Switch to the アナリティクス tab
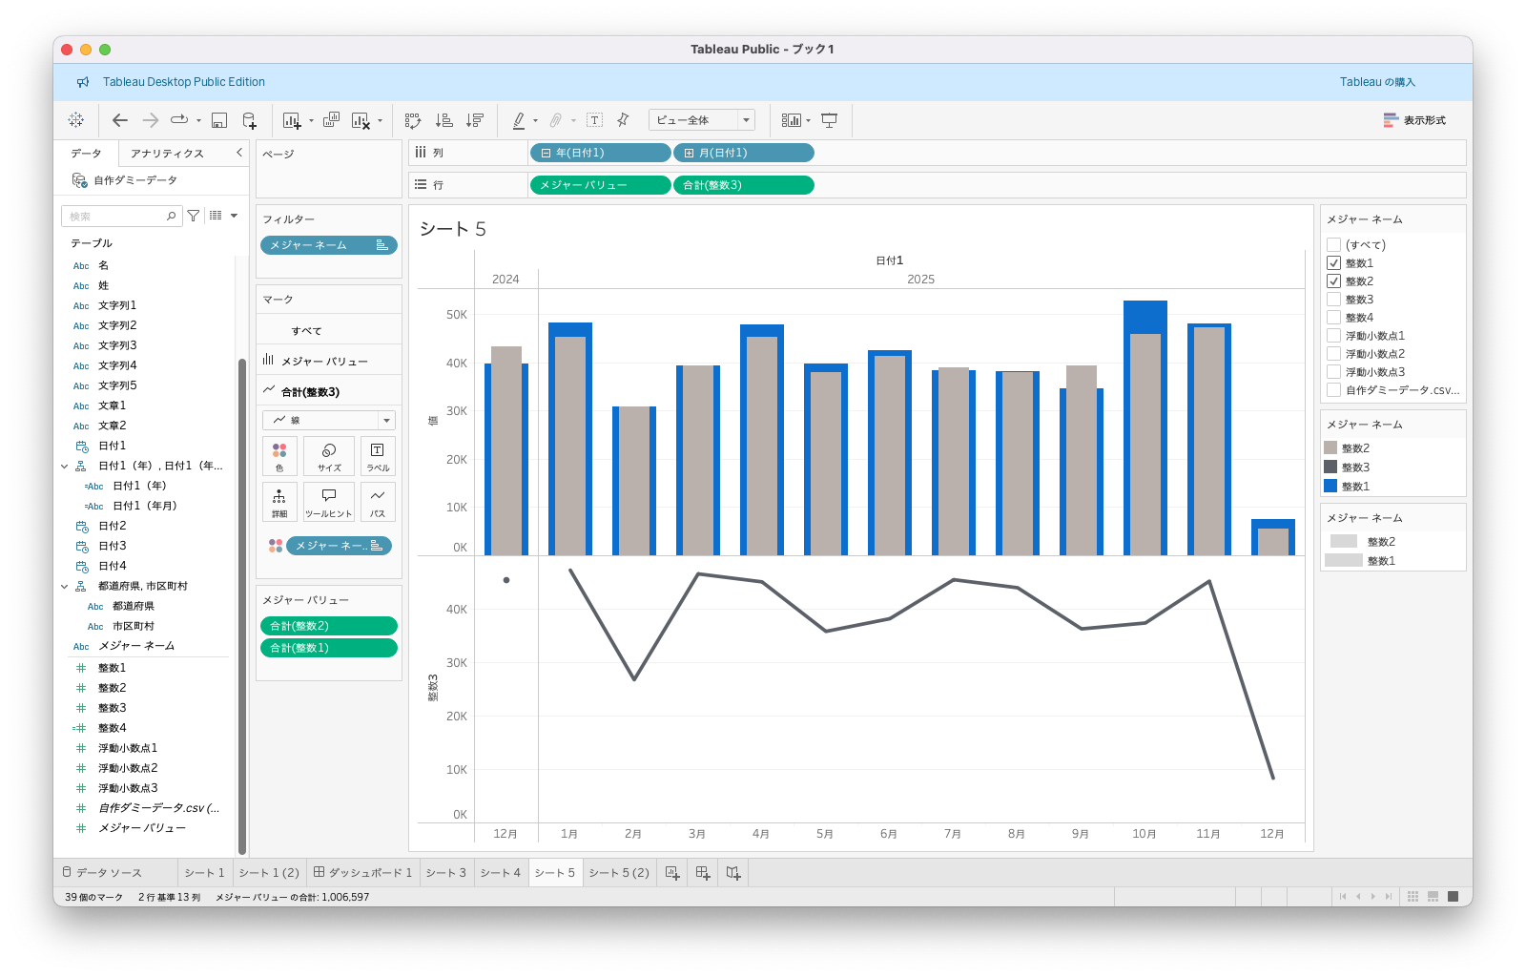The image size is (1526, 977). coord(168,154)
